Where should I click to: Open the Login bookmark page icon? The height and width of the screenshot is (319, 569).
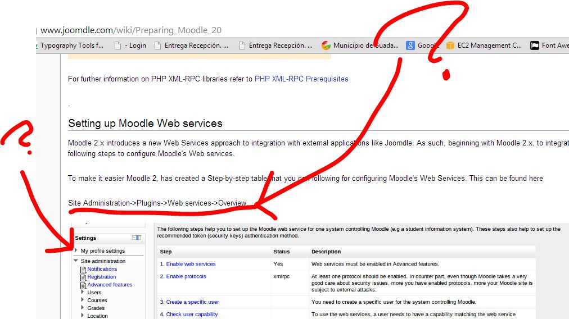(118, 45)
